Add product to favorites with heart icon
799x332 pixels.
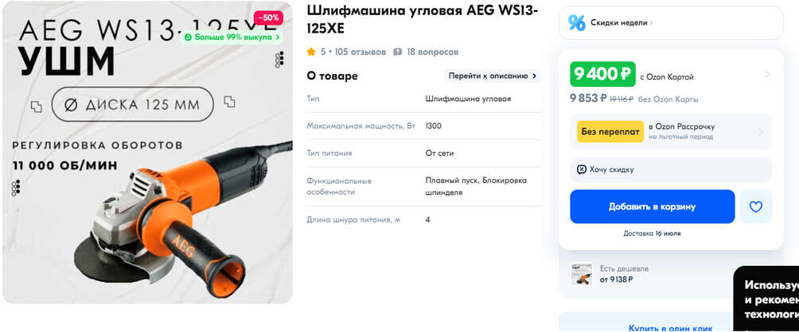(756, 206)
